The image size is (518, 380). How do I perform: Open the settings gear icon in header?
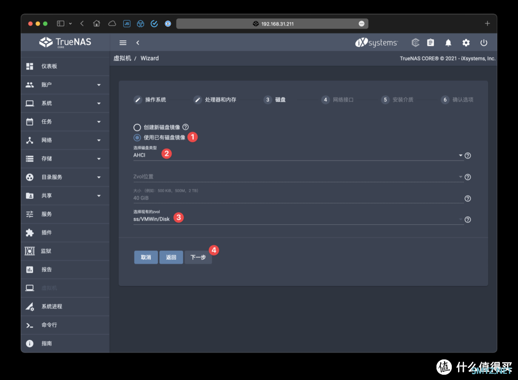click(466, 43)
